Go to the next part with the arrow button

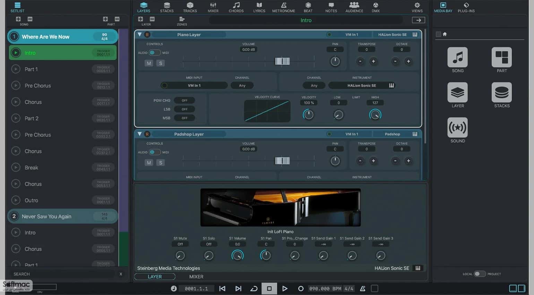418,20
